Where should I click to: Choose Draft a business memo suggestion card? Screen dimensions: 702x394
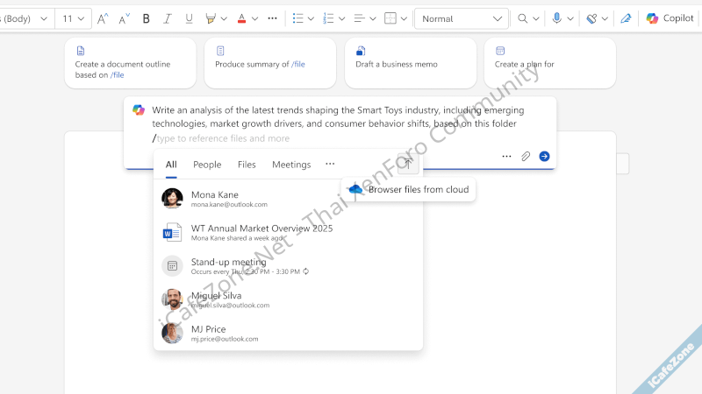tap(411, 63)
